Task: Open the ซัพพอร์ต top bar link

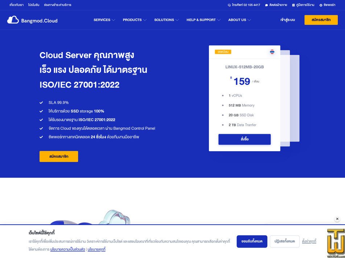Action: [327, 5]
